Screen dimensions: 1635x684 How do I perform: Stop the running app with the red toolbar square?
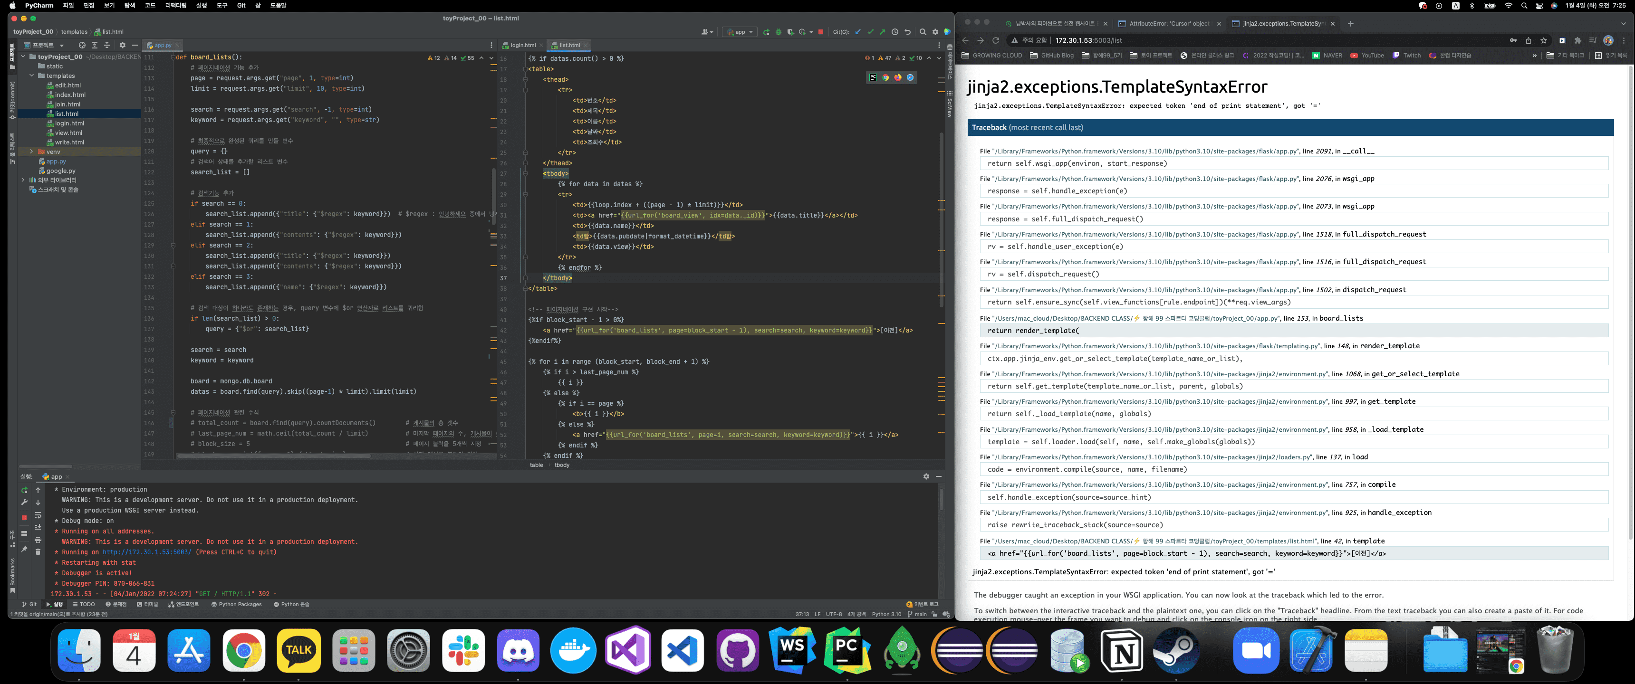point(821,32)
